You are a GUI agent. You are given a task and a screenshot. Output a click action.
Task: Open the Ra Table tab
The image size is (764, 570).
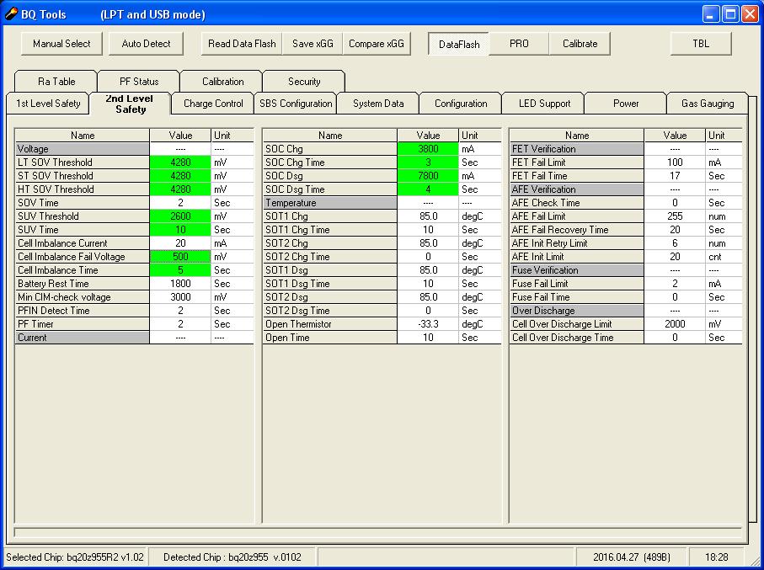pos(56,82)
